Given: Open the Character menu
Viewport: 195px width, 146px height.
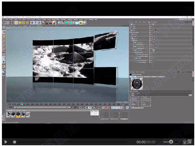Looking at the screenshot, I should [x=70, y=20].
